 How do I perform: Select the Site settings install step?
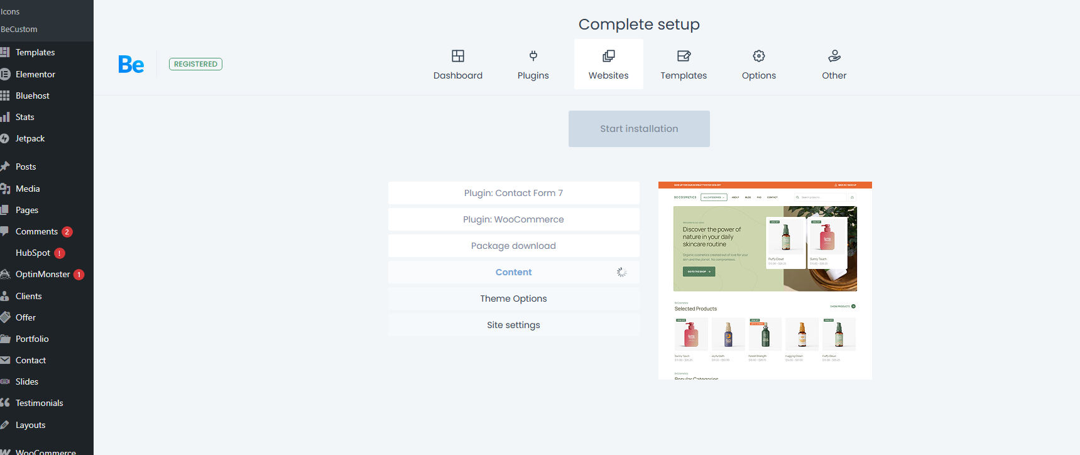pyautogui.click(x=513, y=325)
